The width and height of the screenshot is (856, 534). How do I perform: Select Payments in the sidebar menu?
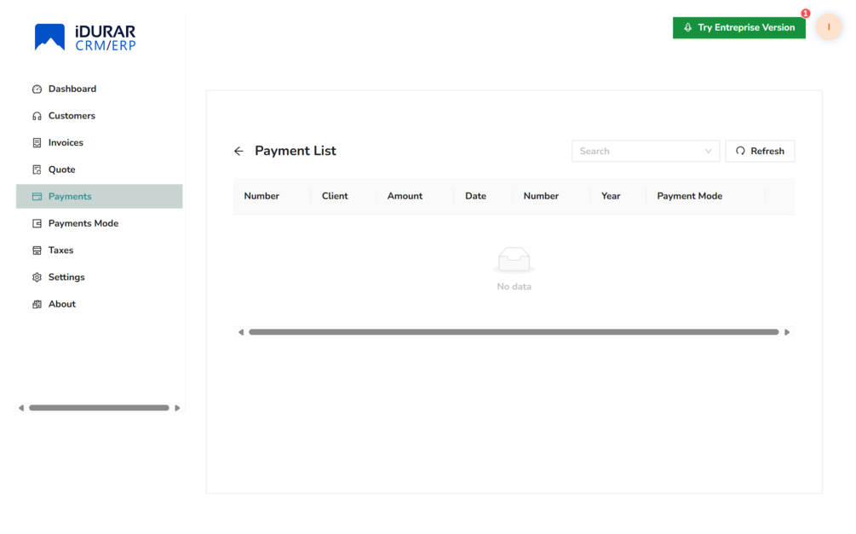(x=100, y=197)
